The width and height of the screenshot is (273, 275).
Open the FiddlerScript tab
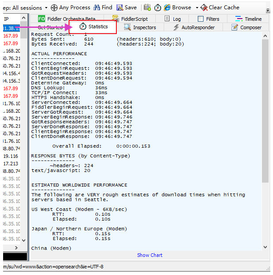[130, 19]
